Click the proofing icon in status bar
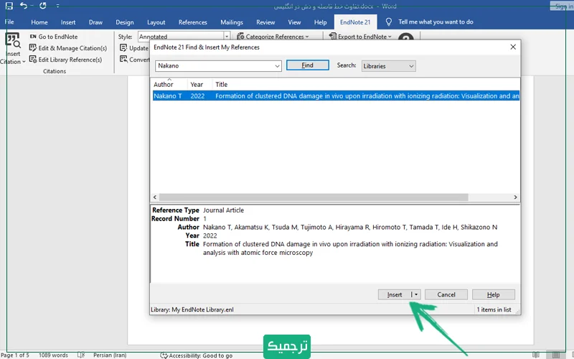This screenshot has width=574, height=359. [80, 355]
